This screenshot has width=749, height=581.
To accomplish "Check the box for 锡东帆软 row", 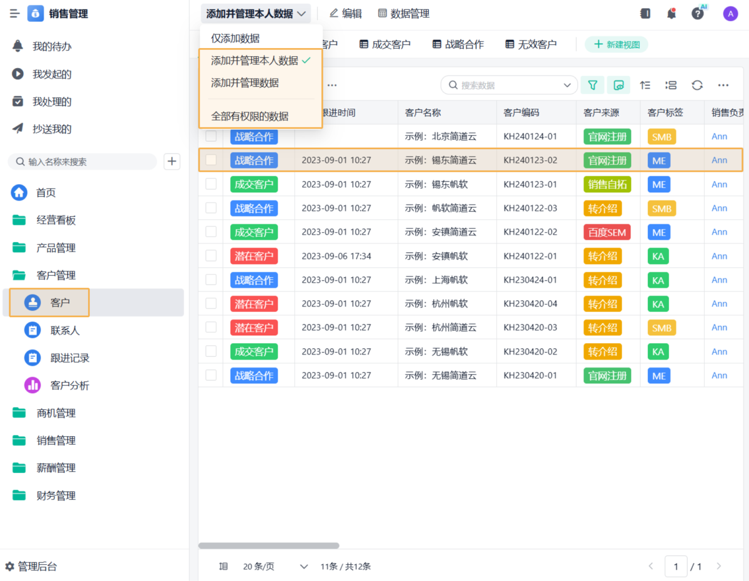I will (211, 184).
